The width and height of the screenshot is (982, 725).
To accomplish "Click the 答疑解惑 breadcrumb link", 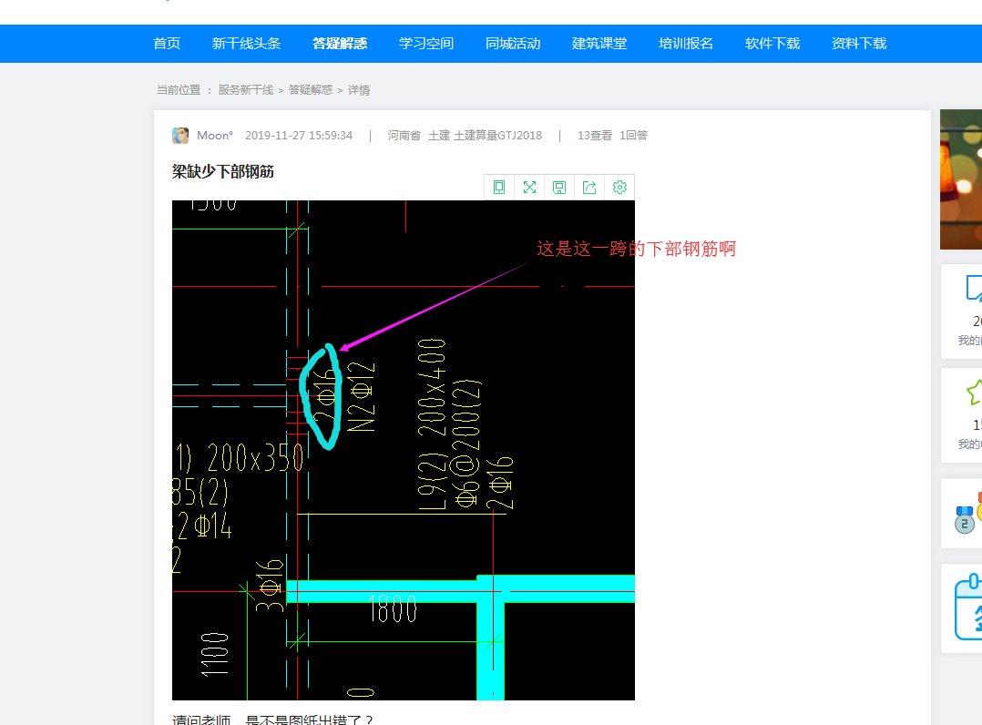I will (x=307, y=89).
